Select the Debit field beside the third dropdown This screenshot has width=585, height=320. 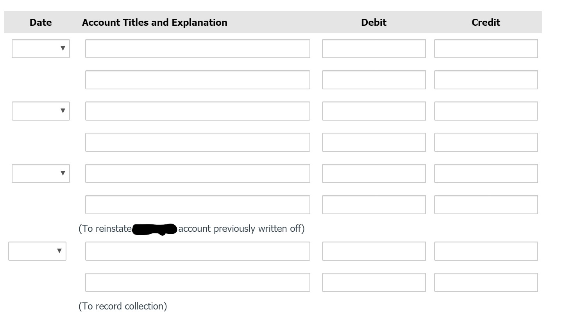pos(374,173)
